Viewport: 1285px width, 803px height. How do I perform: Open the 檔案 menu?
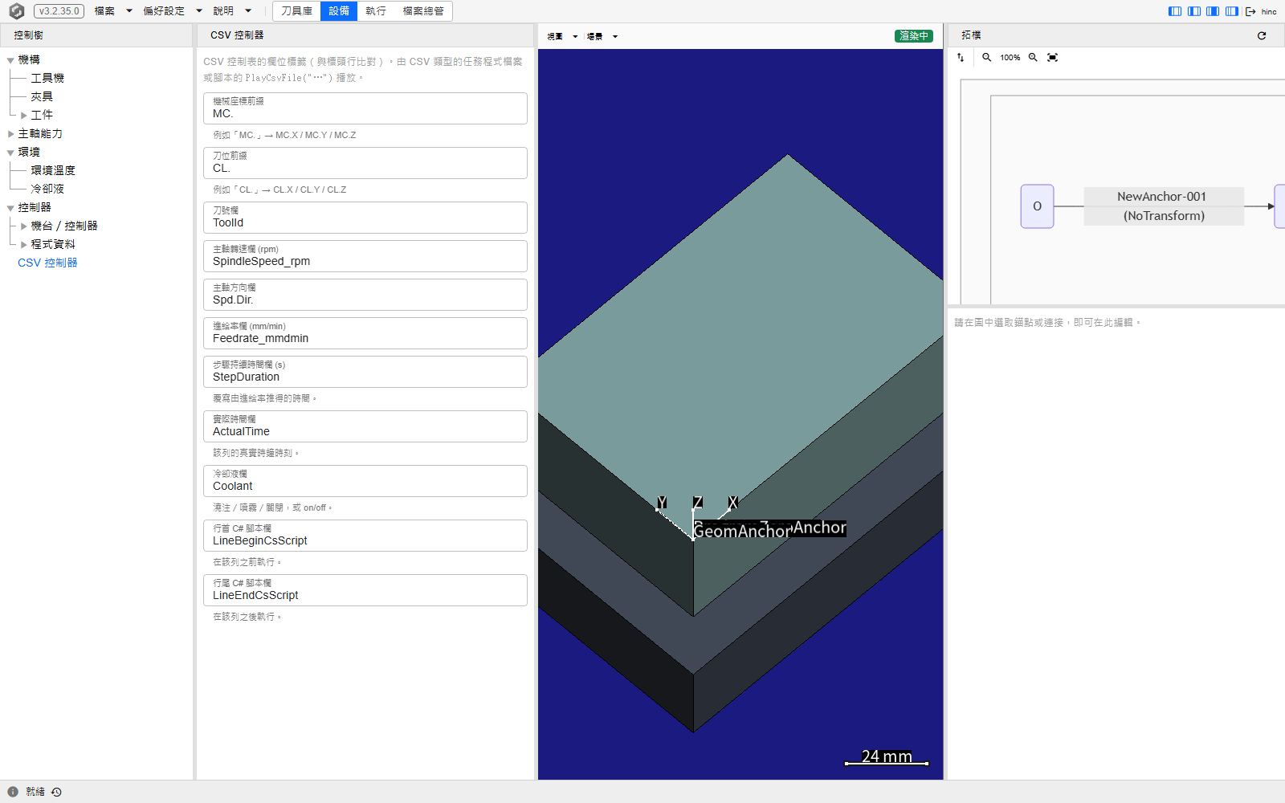click(104, 11)
